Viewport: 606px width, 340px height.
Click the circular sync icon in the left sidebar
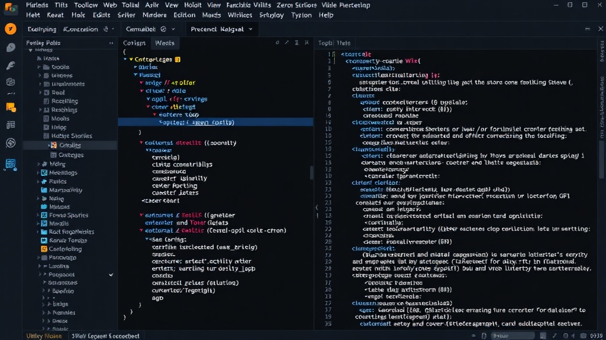[11, 143]
